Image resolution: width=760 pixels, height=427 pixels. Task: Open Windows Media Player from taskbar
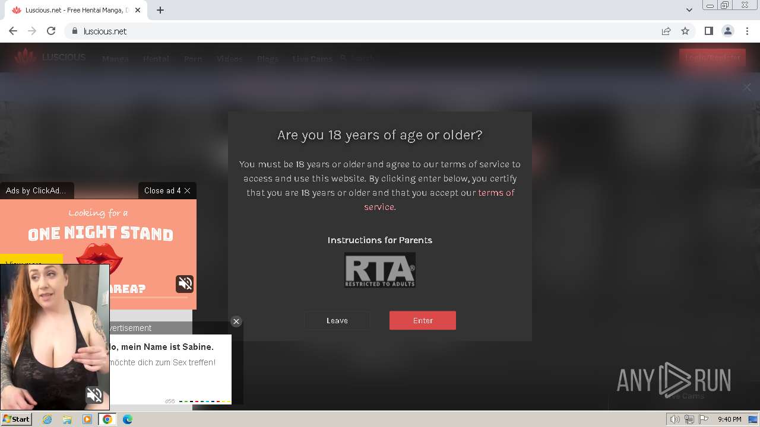click(x=87, y=419)
